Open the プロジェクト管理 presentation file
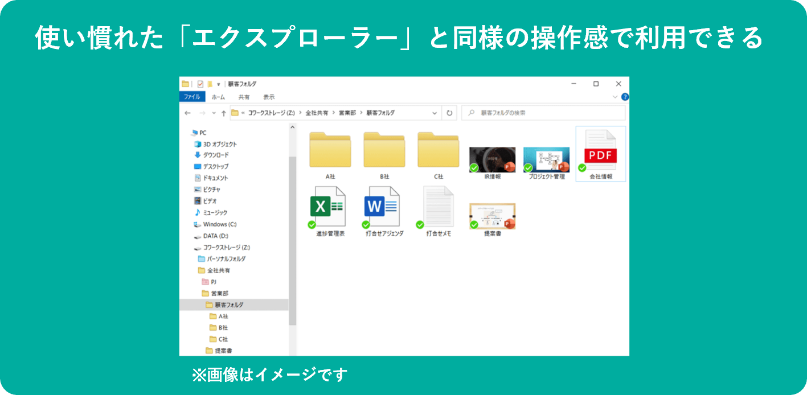Screen dimensions: 807x395 point(547,158)
